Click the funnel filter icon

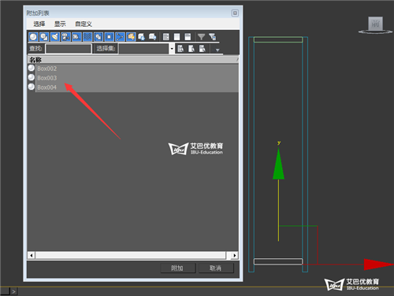[201, 37]
